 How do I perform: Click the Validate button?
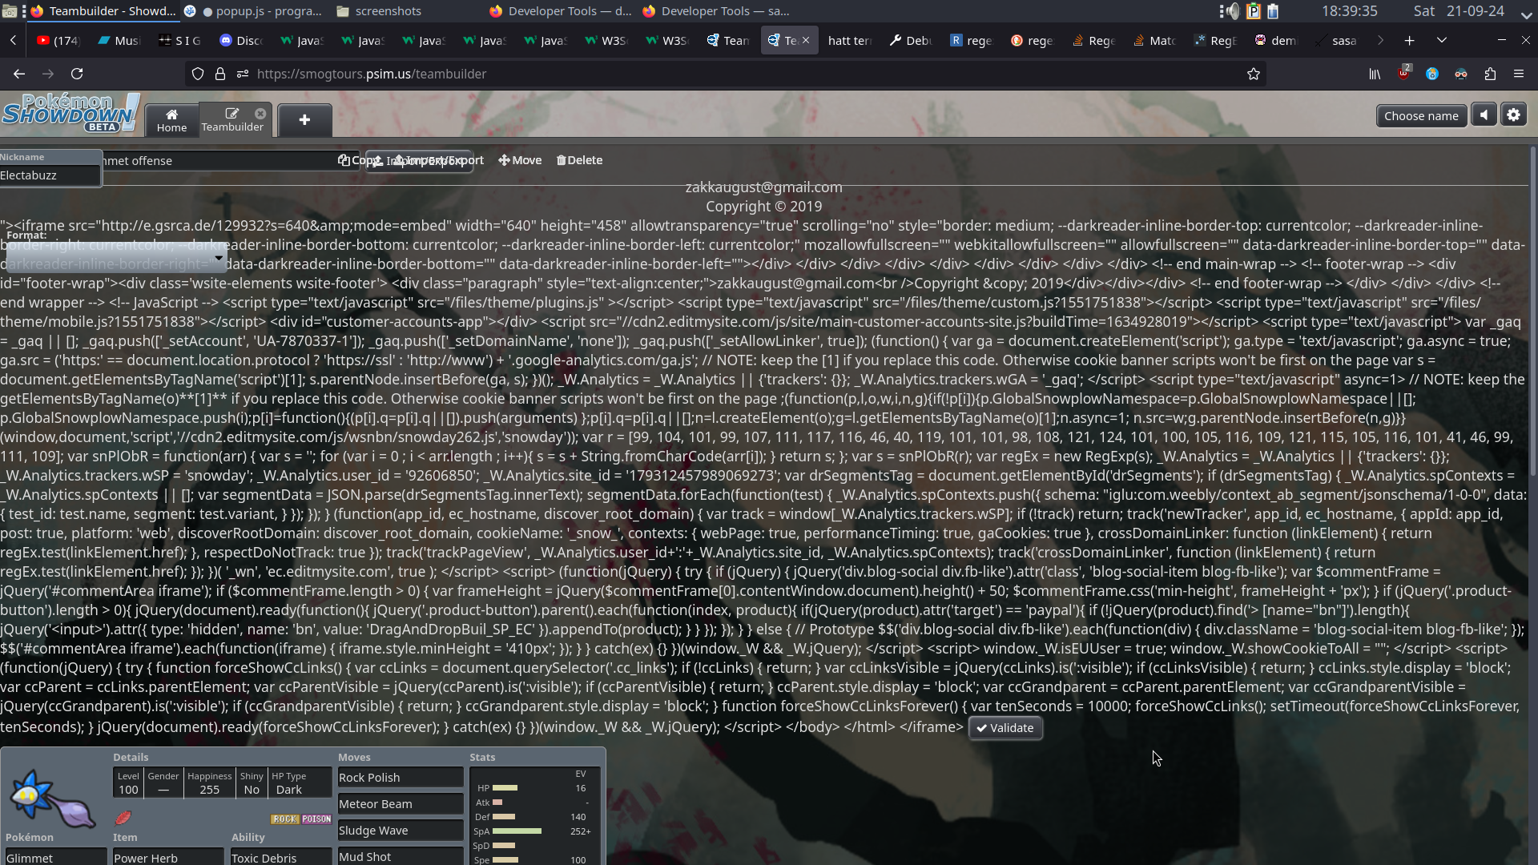pos(1005,727)
